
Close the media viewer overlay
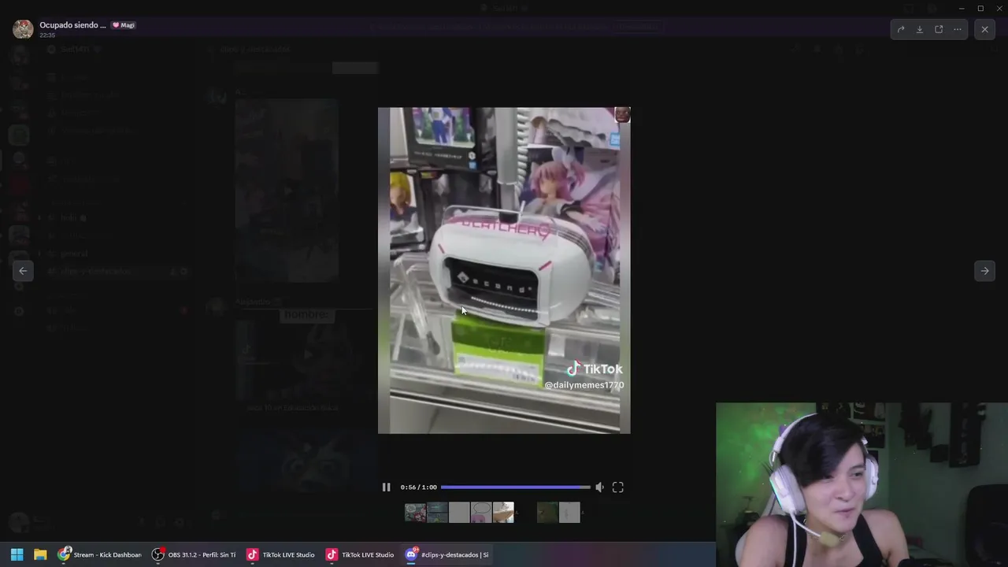984,29
